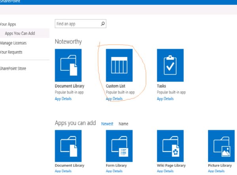Screen dimensions: 237x175
Task: Click the search magnifier icon
Action: pos(103,24)
